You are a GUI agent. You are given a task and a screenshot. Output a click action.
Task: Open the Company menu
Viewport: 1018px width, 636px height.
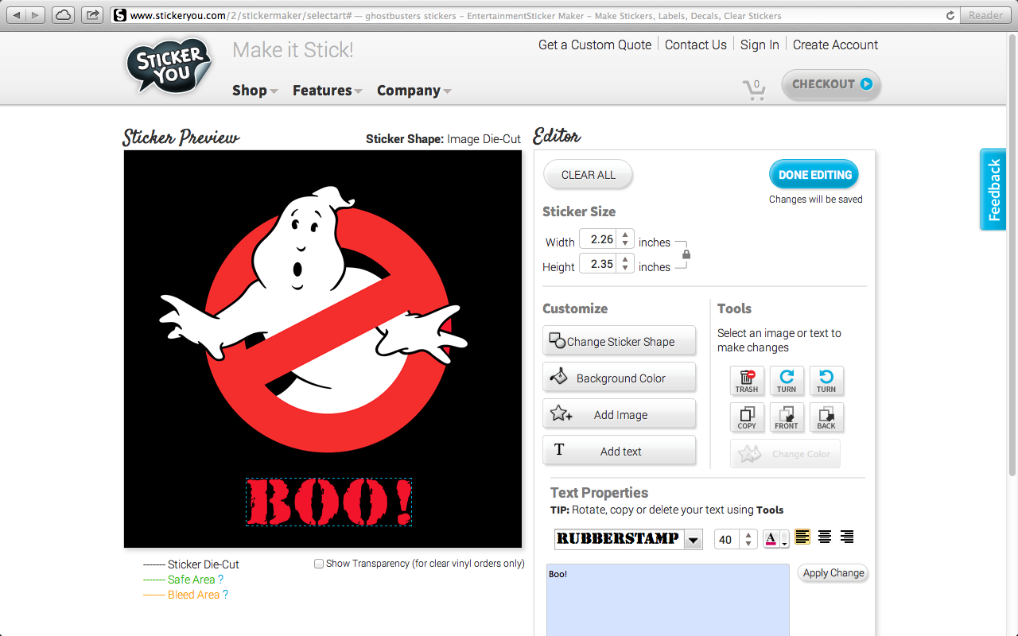click(414, 91)
